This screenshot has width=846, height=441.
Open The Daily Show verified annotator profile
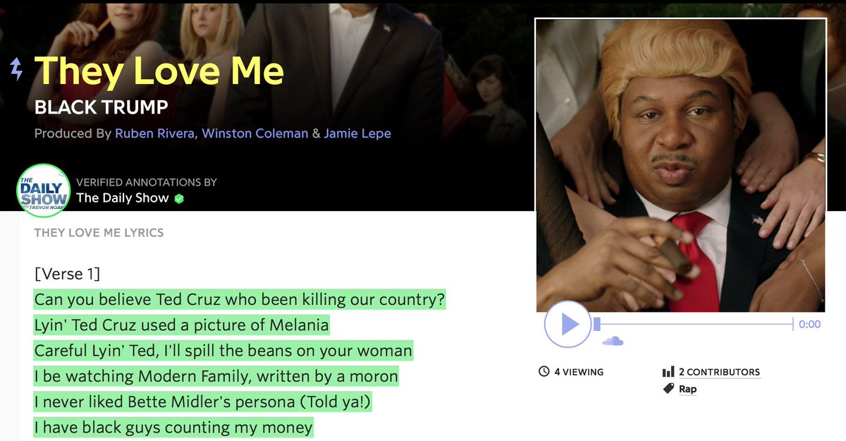pos(123,198)
